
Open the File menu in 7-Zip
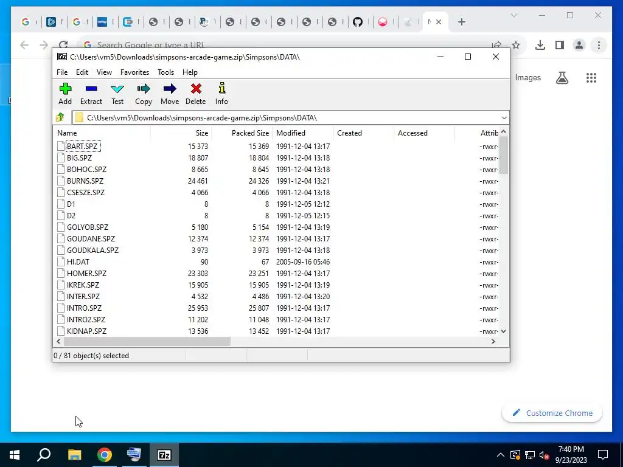tap(62, 72)
